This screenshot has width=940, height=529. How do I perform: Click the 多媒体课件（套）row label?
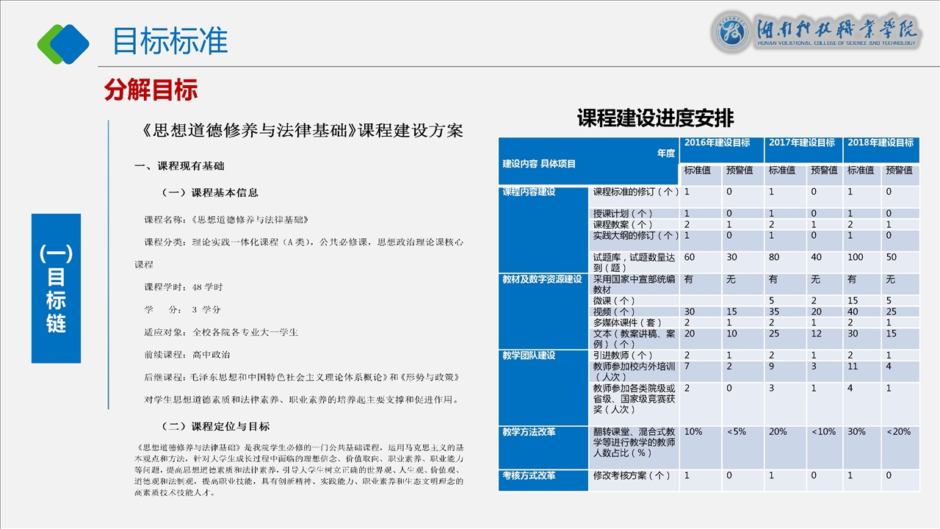pos(627,323)
